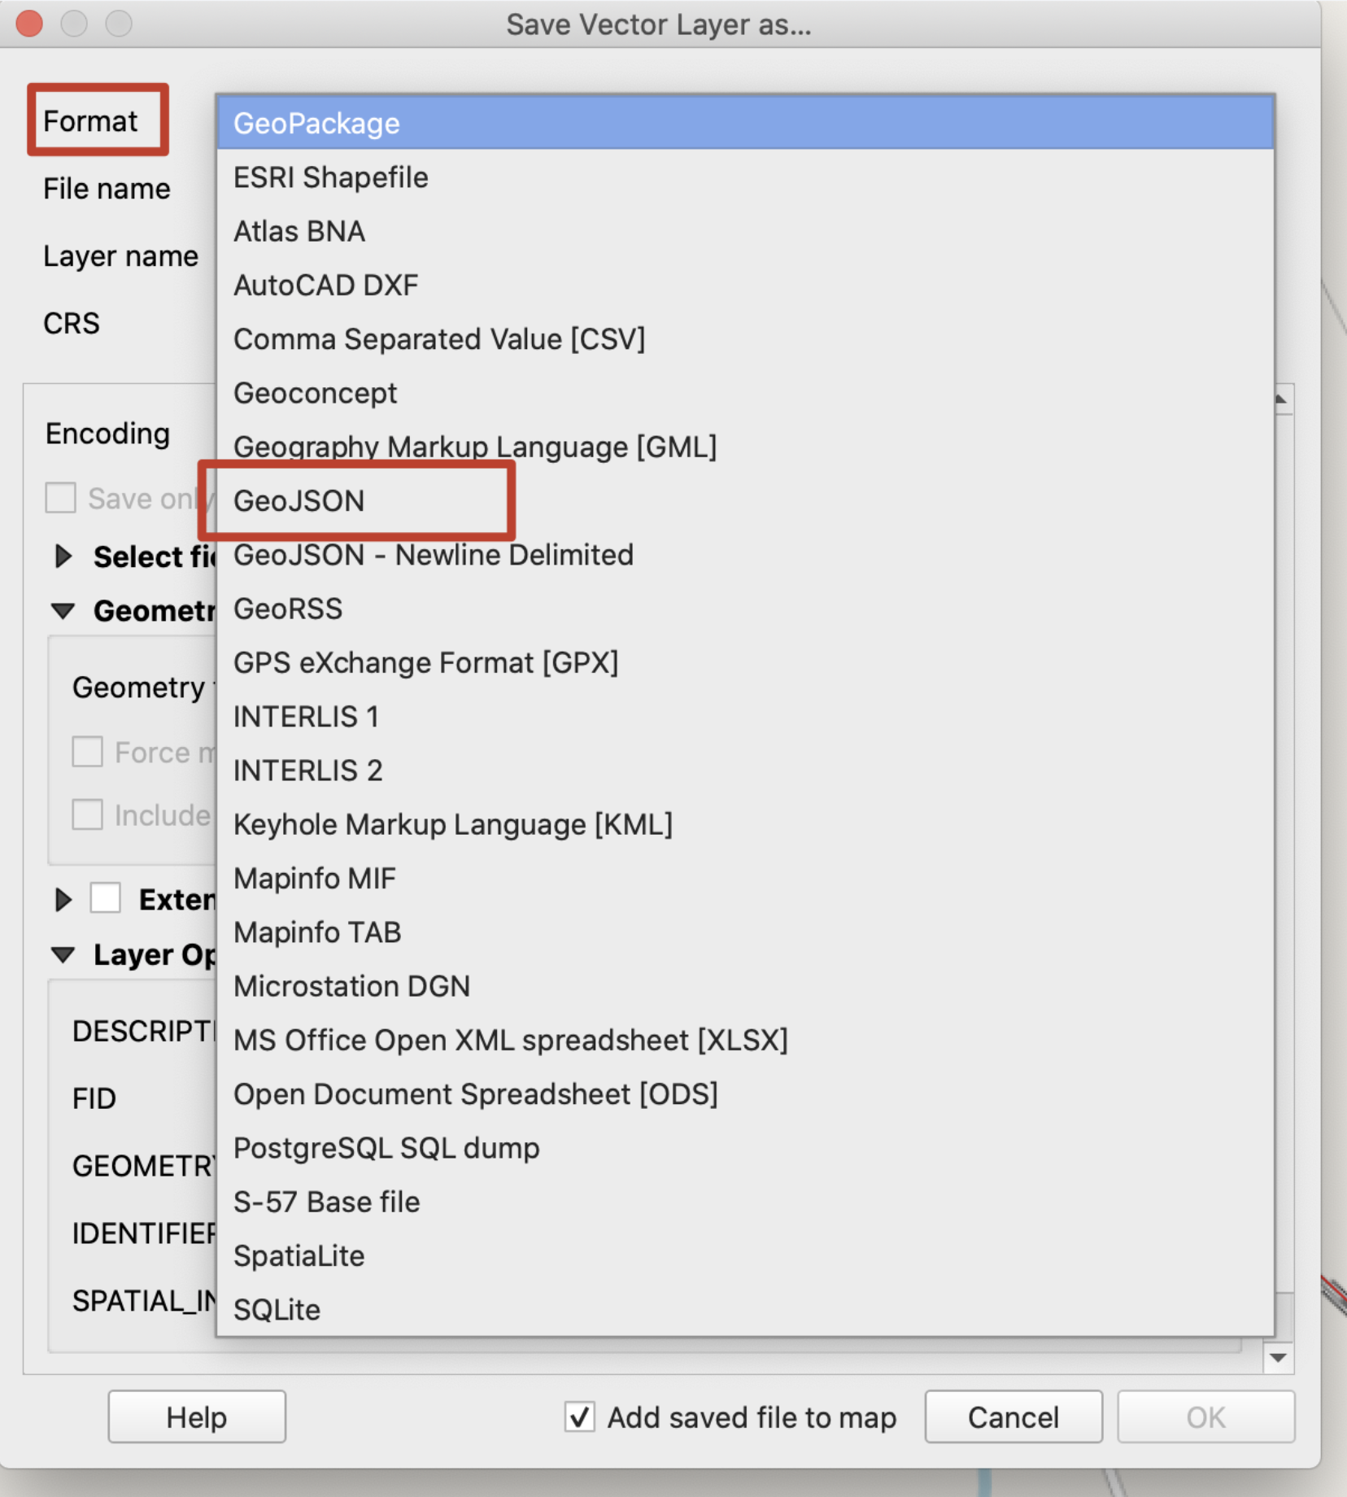Expand the Select fields section

point(63,556)
